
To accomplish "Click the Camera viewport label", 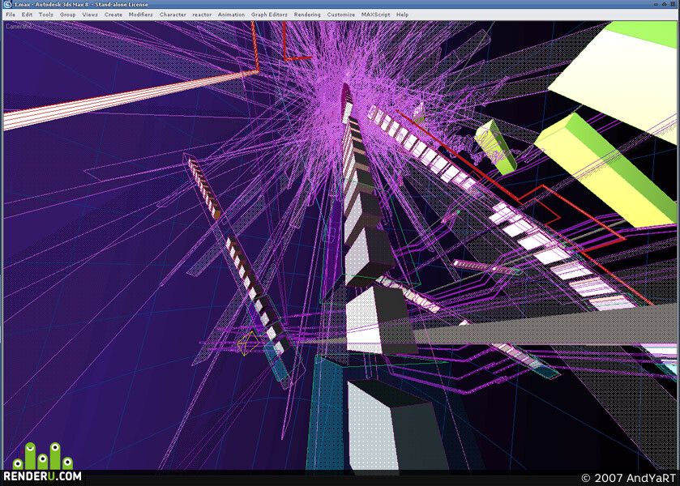I will pyautogui.click(x=18, y=27).
